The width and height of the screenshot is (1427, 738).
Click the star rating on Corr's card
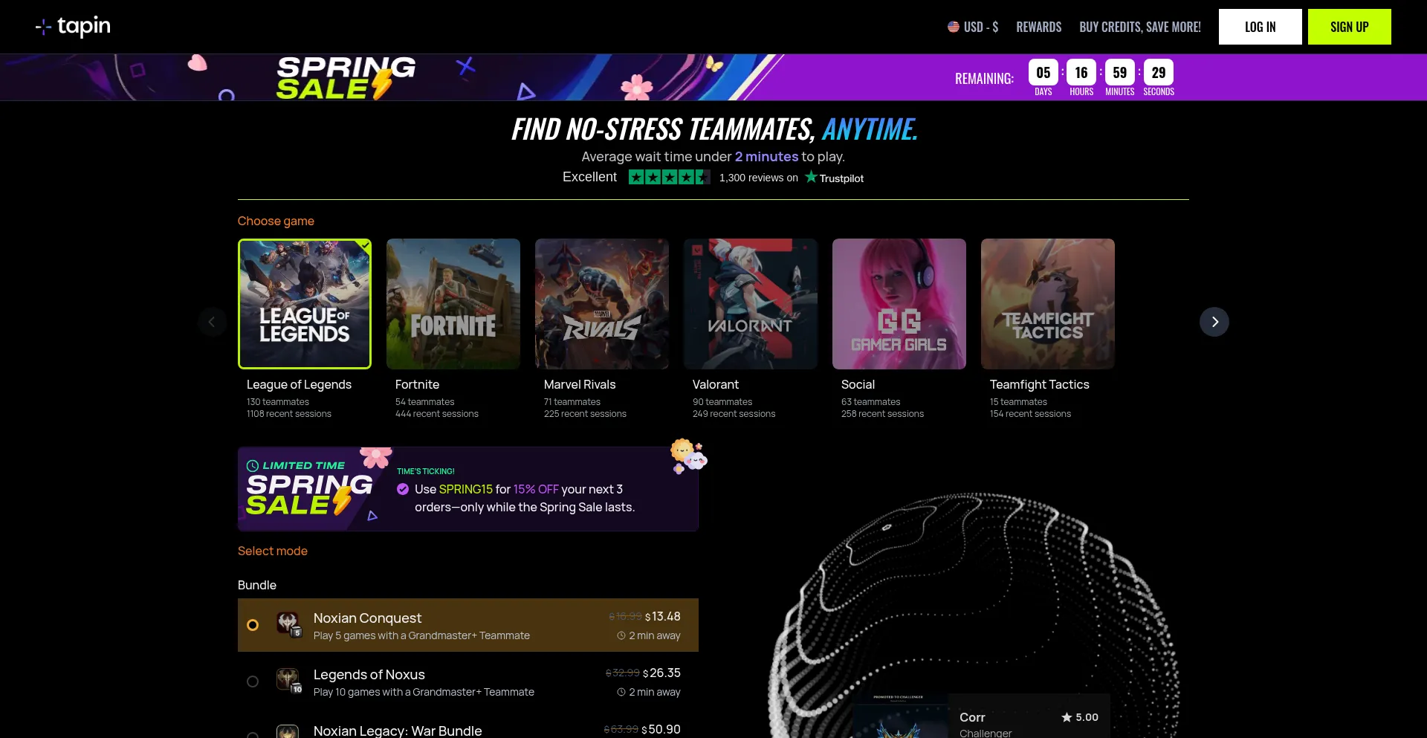1080,717
